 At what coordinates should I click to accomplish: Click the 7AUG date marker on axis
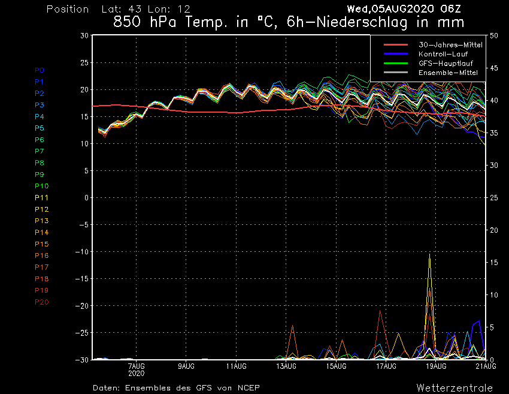click(137, 366)
